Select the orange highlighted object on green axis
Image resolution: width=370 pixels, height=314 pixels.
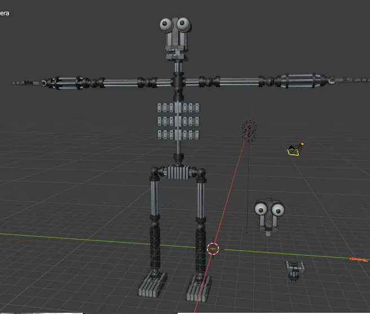[359, 260]
